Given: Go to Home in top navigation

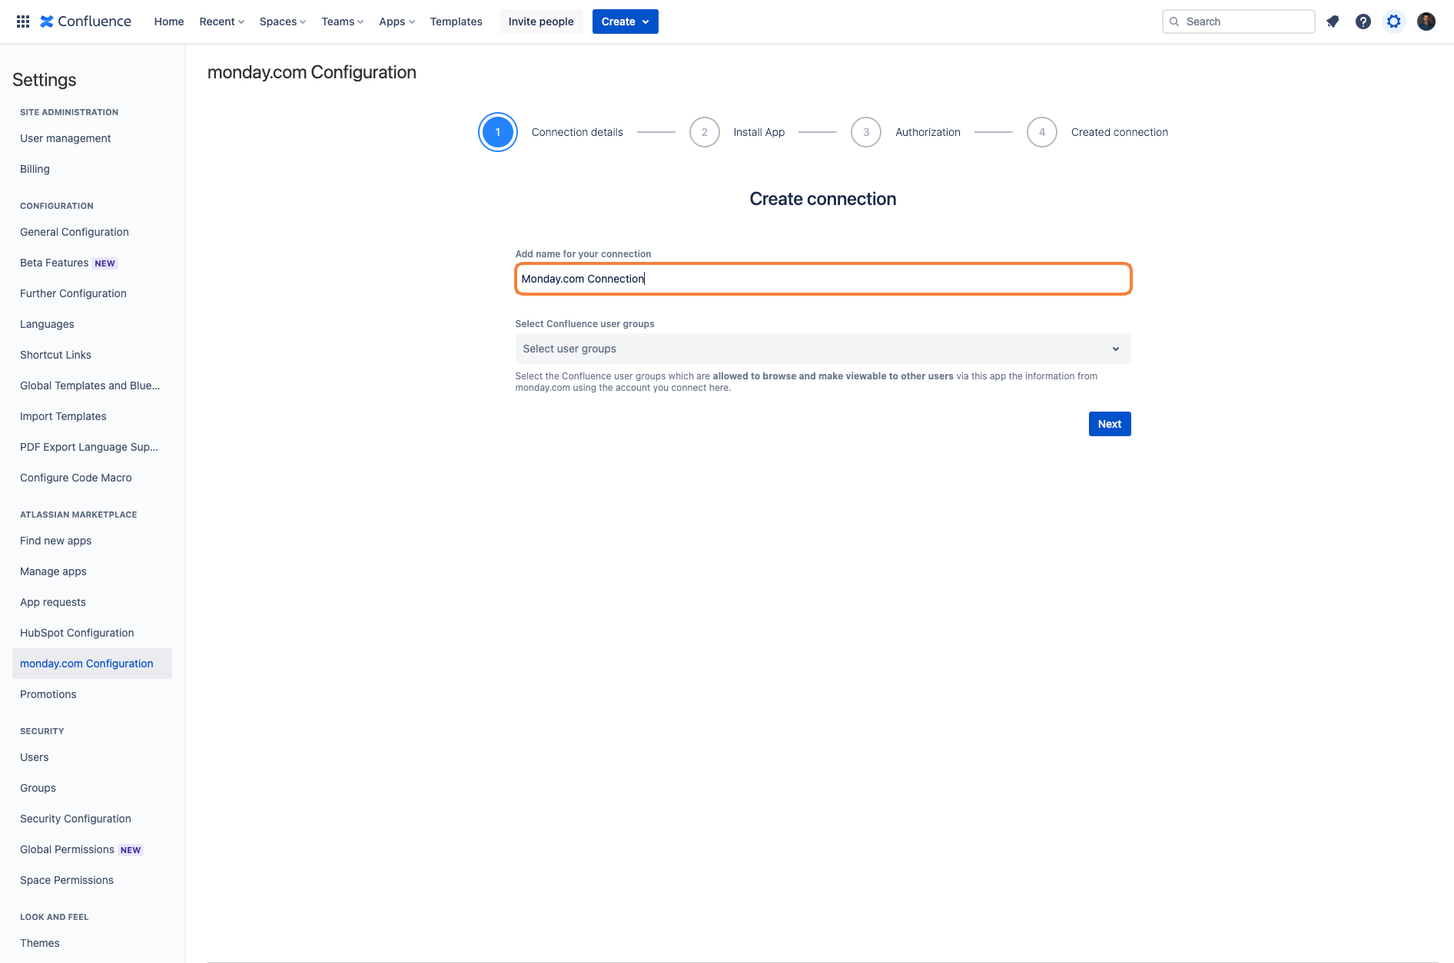Looking at the screenshot, I should (169, 22).
